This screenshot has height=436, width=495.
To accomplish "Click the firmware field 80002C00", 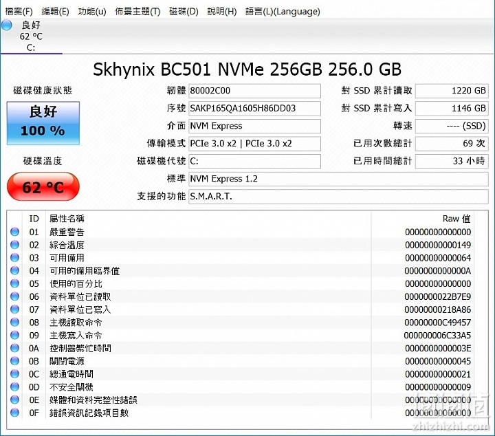I will [254, 91].
